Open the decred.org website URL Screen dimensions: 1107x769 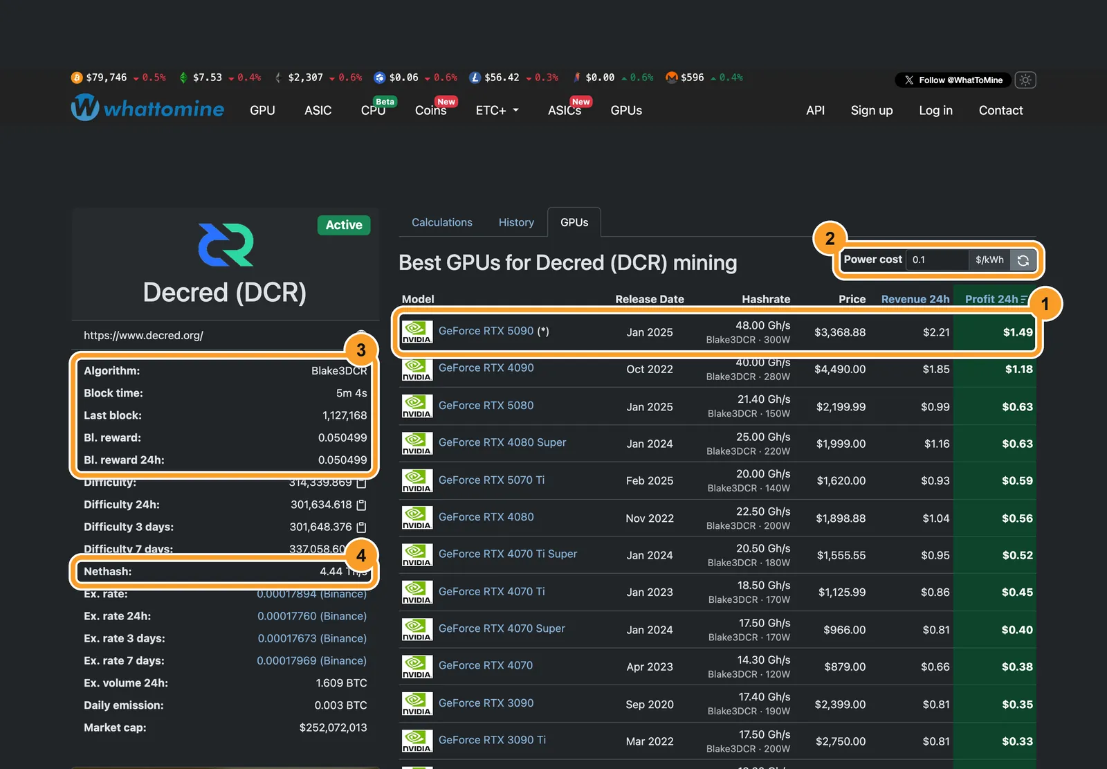143,336
